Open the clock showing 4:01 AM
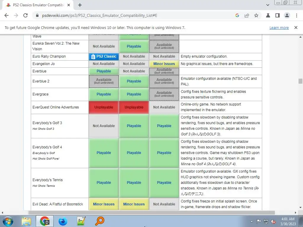This screenshot has width=303, height=227. point(288,221)
